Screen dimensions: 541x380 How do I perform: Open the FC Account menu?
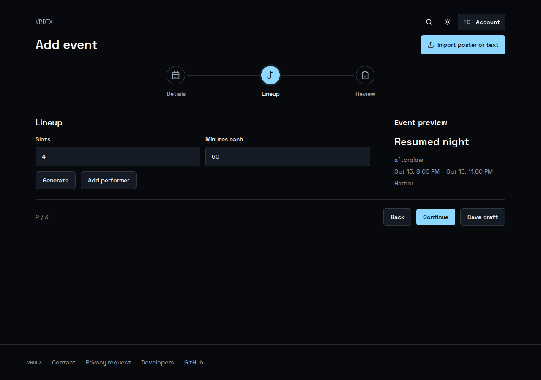(481, 22)
